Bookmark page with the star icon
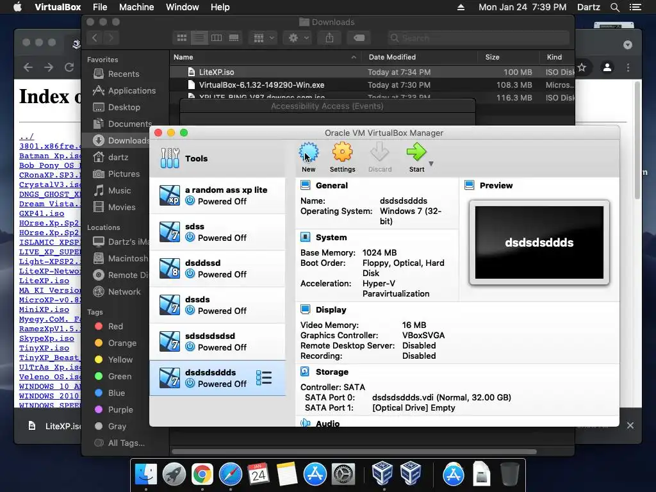This screenshot has height=492, width=656. [582, 67]
